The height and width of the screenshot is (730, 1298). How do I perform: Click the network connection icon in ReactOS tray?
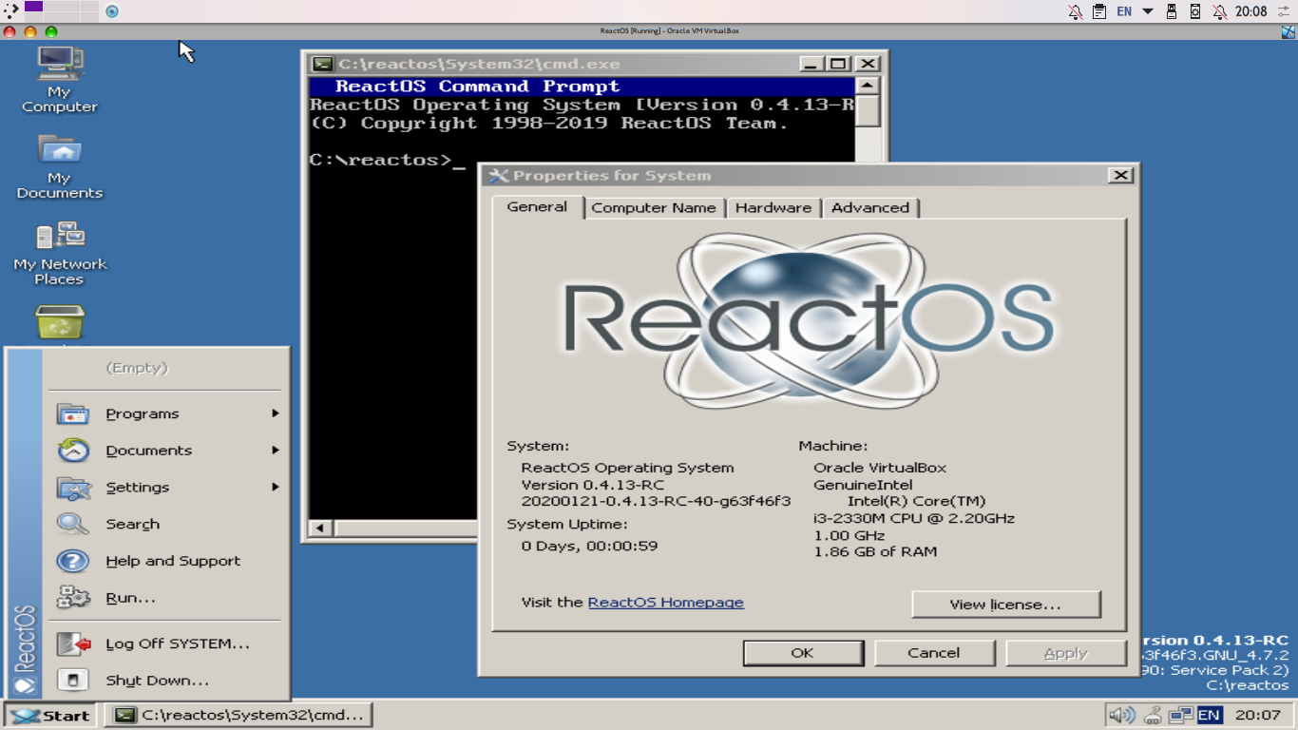tap(1180, 715)
